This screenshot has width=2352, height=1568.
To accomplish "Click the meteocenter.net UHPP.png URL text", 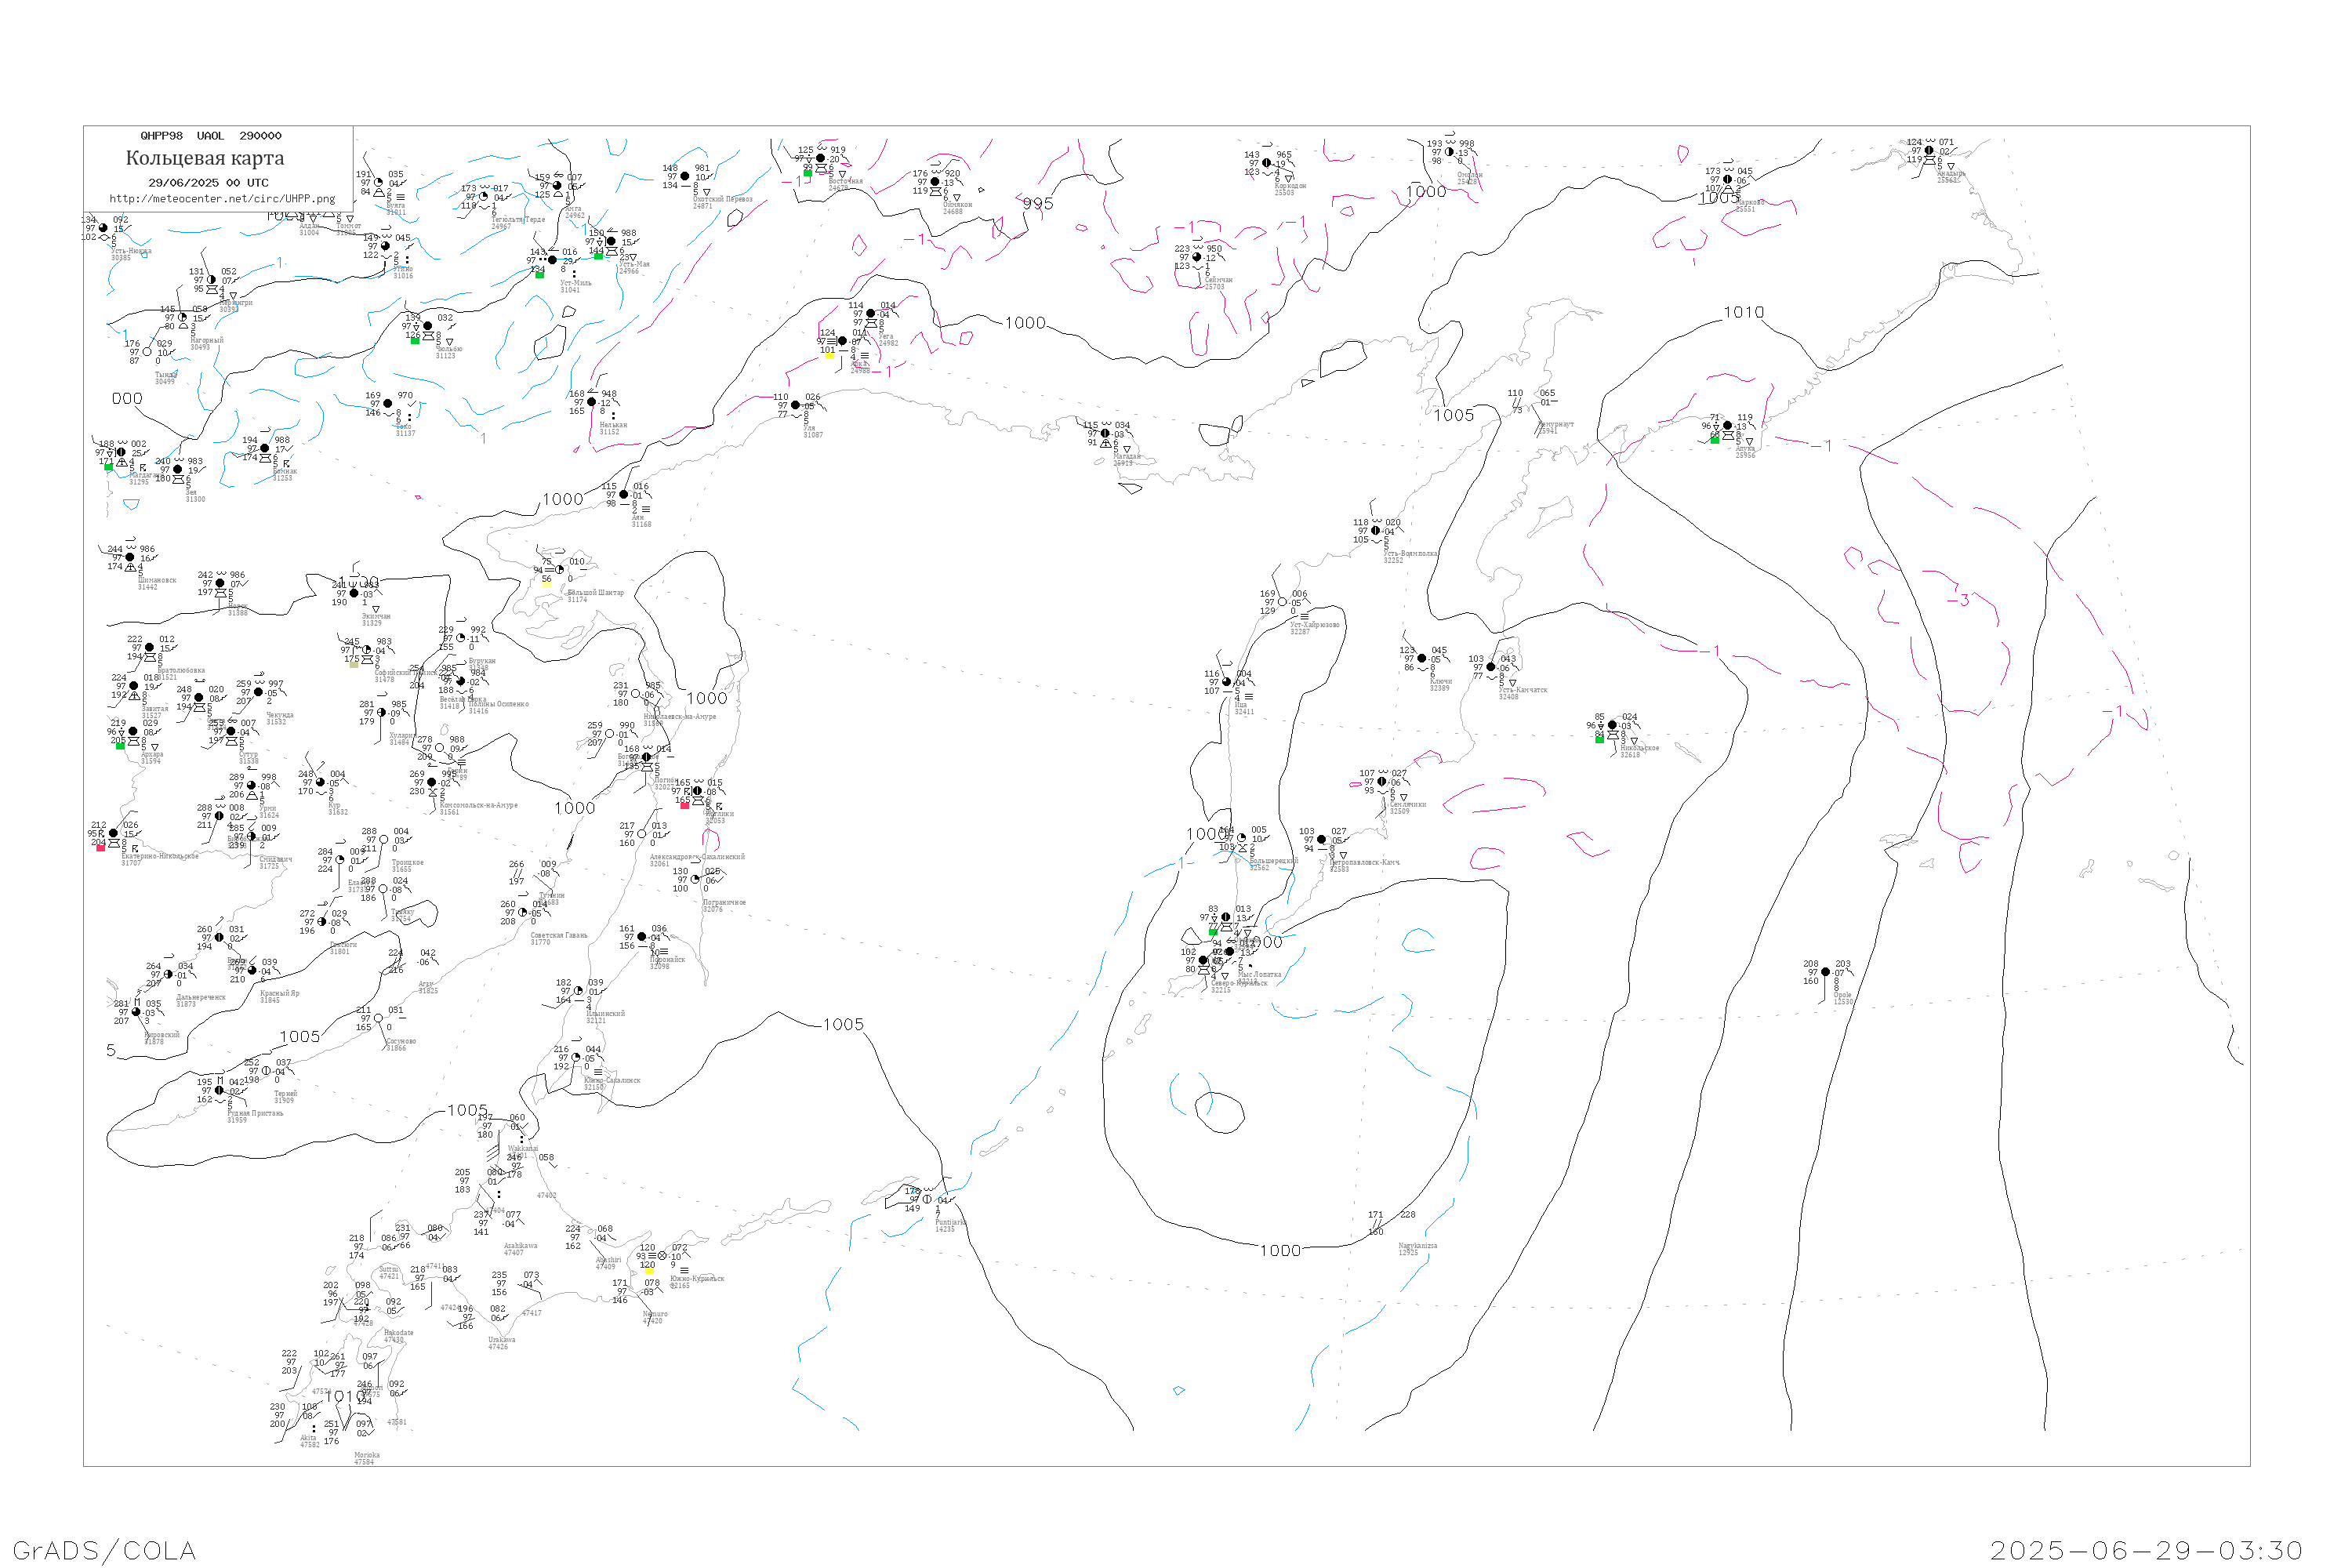I will pos(222,199).
